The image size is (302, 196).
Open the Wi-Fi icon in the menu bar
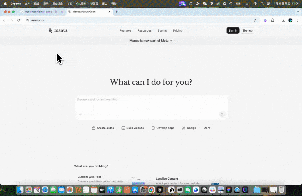pyautogui.click(x=255, y=4)
